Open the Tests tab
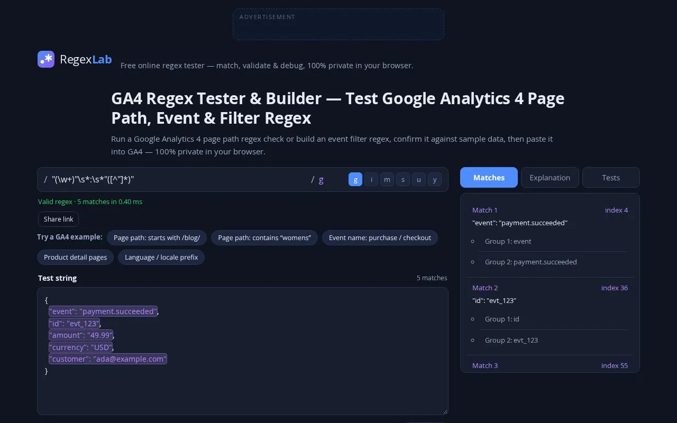This screenshot has height=423, width=677. pyautogui.click(x=611, y=178)
